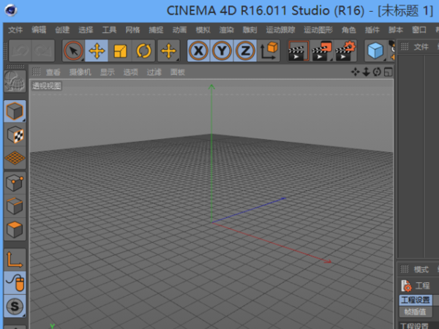Open Edit Render Settings gear icon

pyautogui.click(x=345, y=50)
